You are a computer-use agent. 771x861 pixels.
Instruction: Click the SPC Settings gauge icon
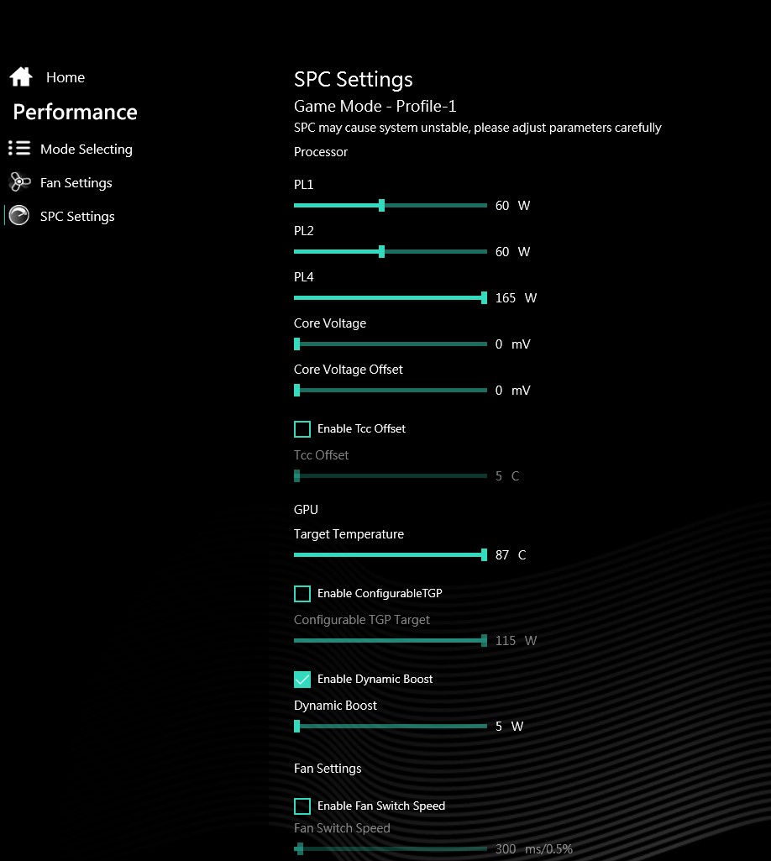[19, 215]
